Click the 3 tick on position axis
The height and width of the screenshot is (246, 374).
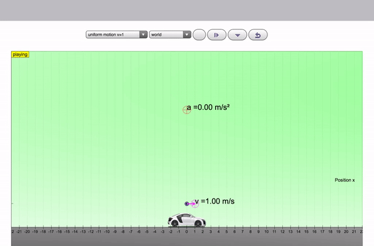click(211, 232)
